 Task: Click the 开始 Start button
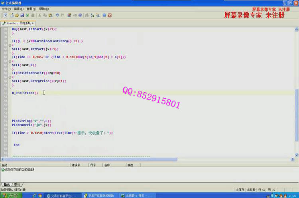pyautogui.click(x=11, y=196)
